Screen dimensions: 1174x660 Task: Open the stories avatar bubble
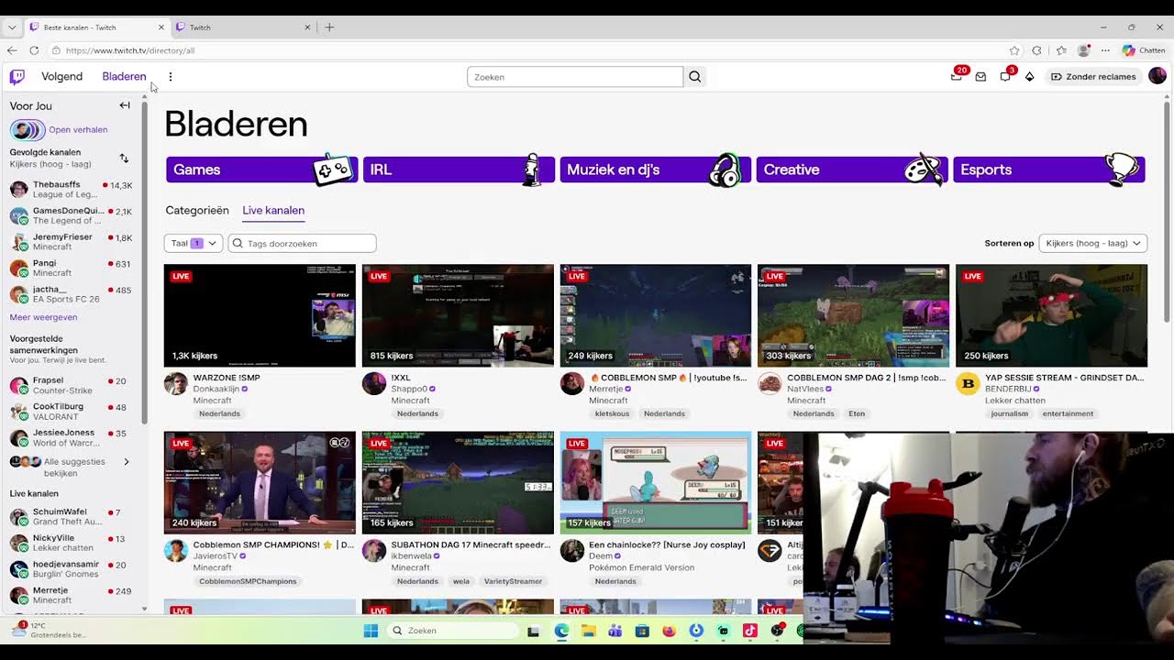tap(27, 130)
